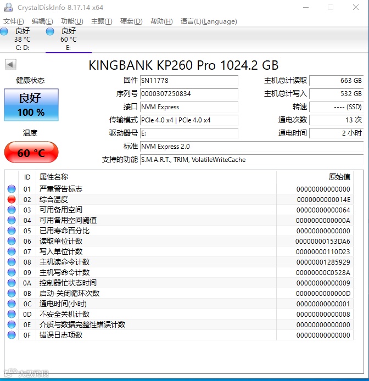
Task: Click the E: drive status orb
Action: click(x=50, y=31)
